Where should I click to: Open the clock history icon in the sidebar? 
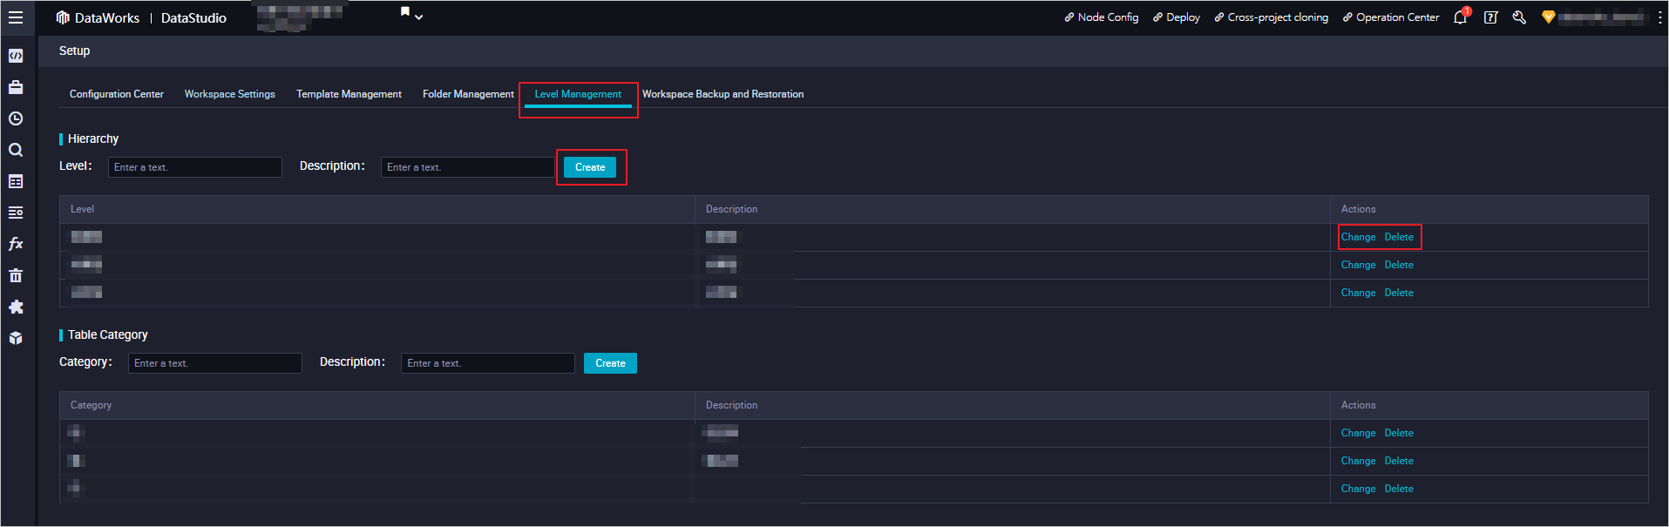[x=16, y=118]
